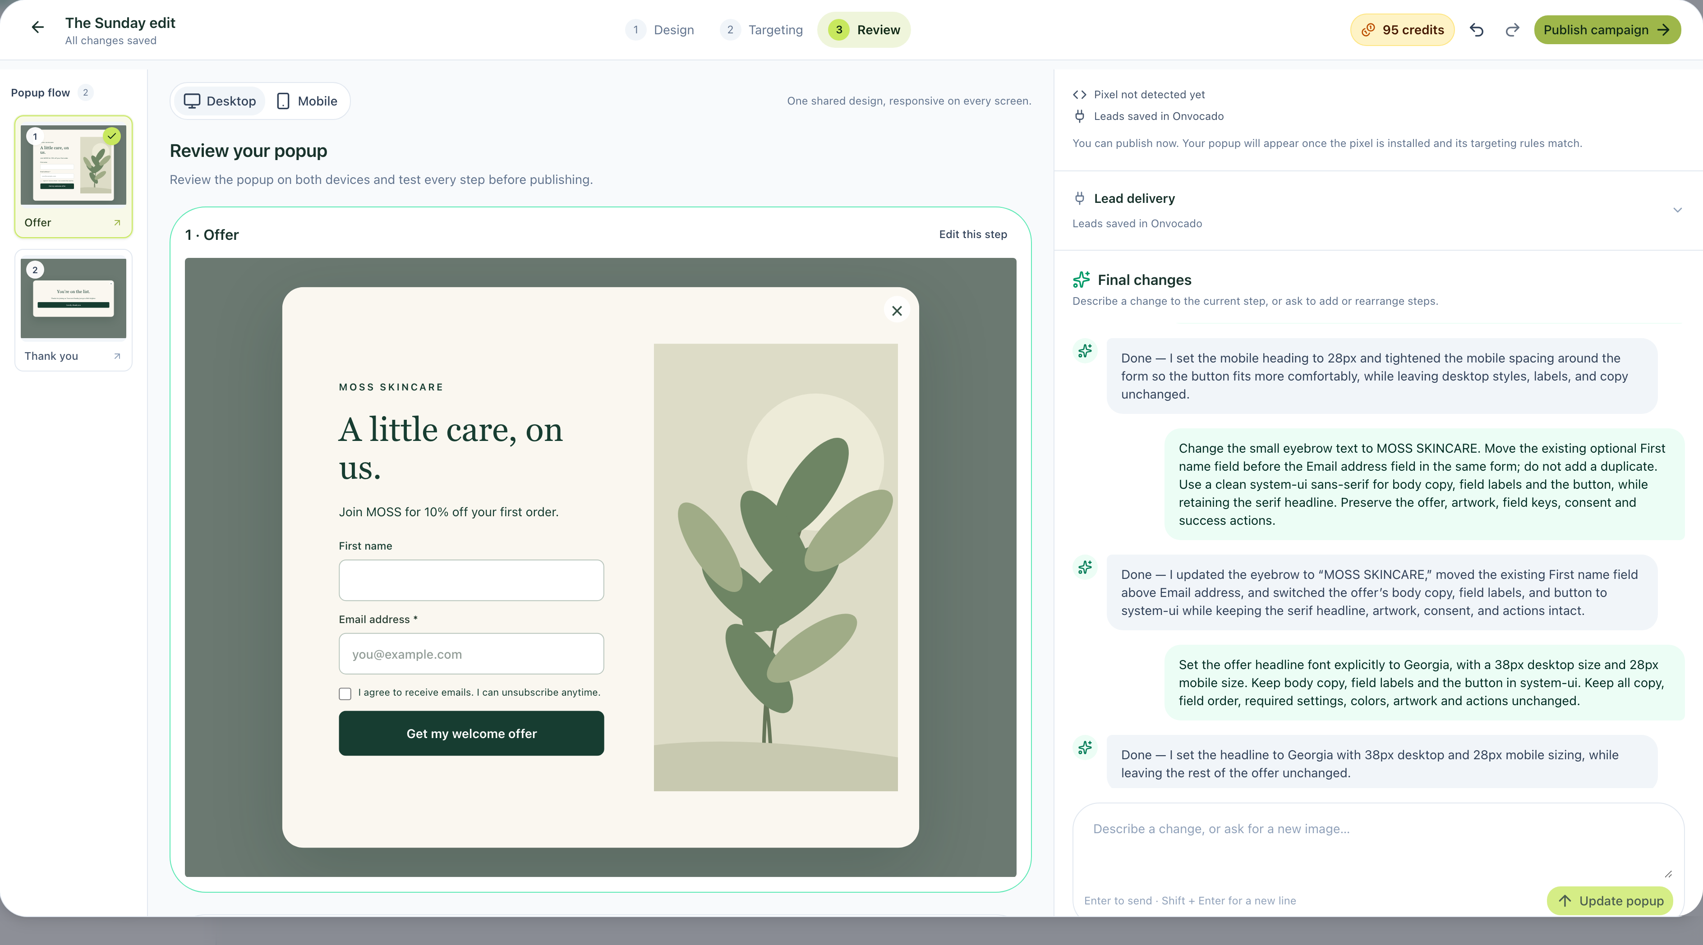Click the 95 credits button

[1402, 30]
